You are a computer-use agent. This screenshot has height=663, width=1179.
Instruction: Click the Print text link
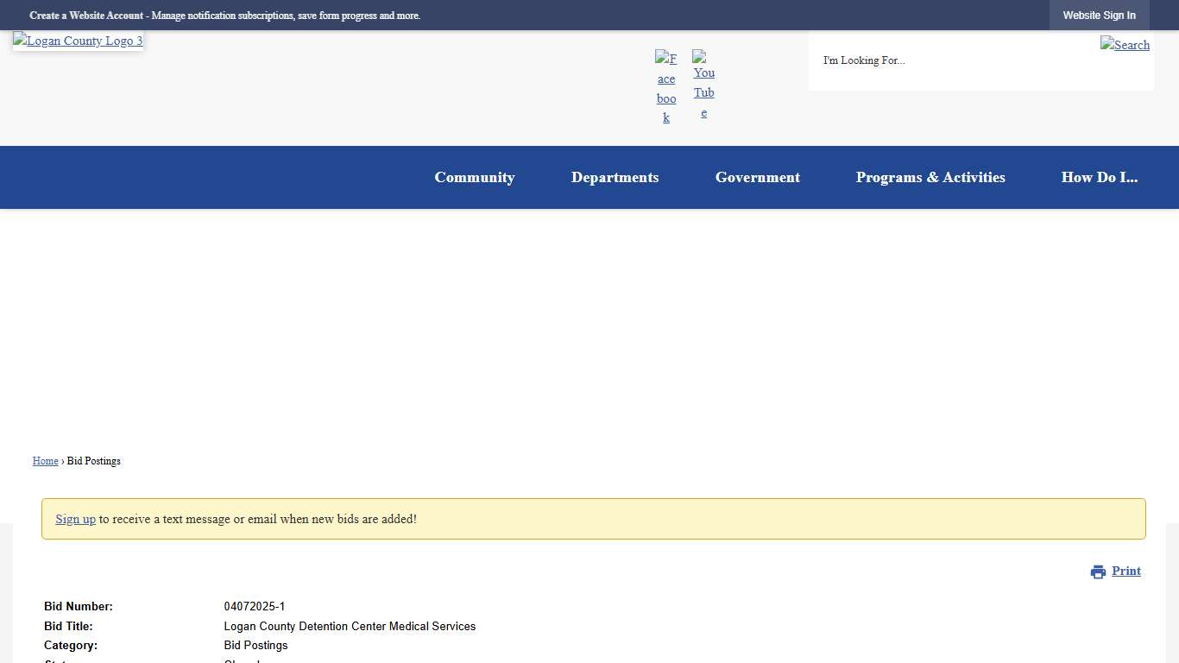point(1125,571)
